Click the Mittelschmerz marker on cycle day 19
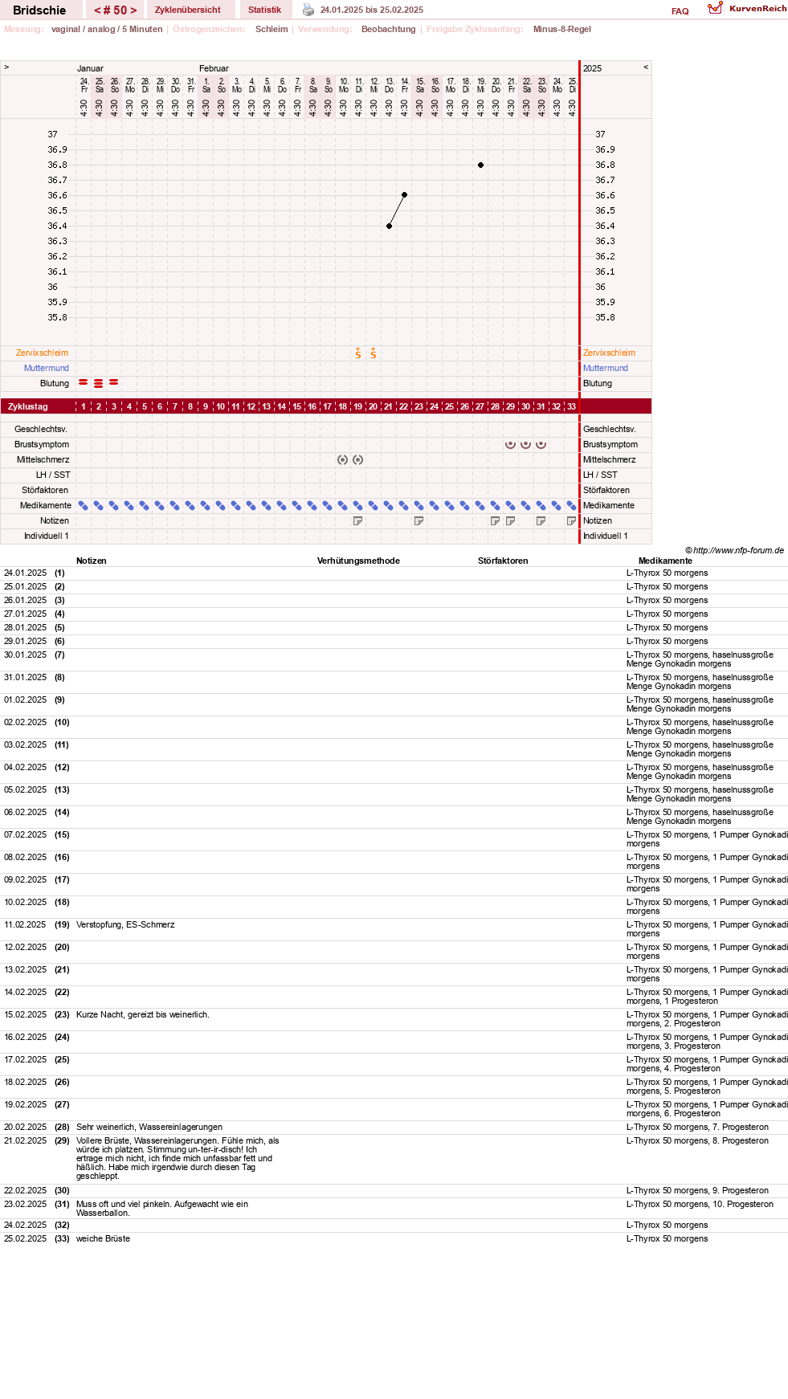 click(x=358, y=459)
